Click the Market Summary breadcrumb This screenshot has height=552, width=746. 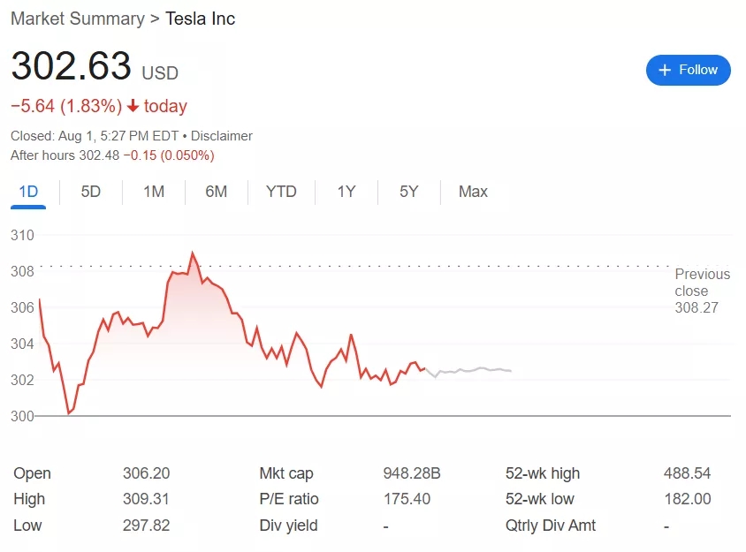[77, 19]
